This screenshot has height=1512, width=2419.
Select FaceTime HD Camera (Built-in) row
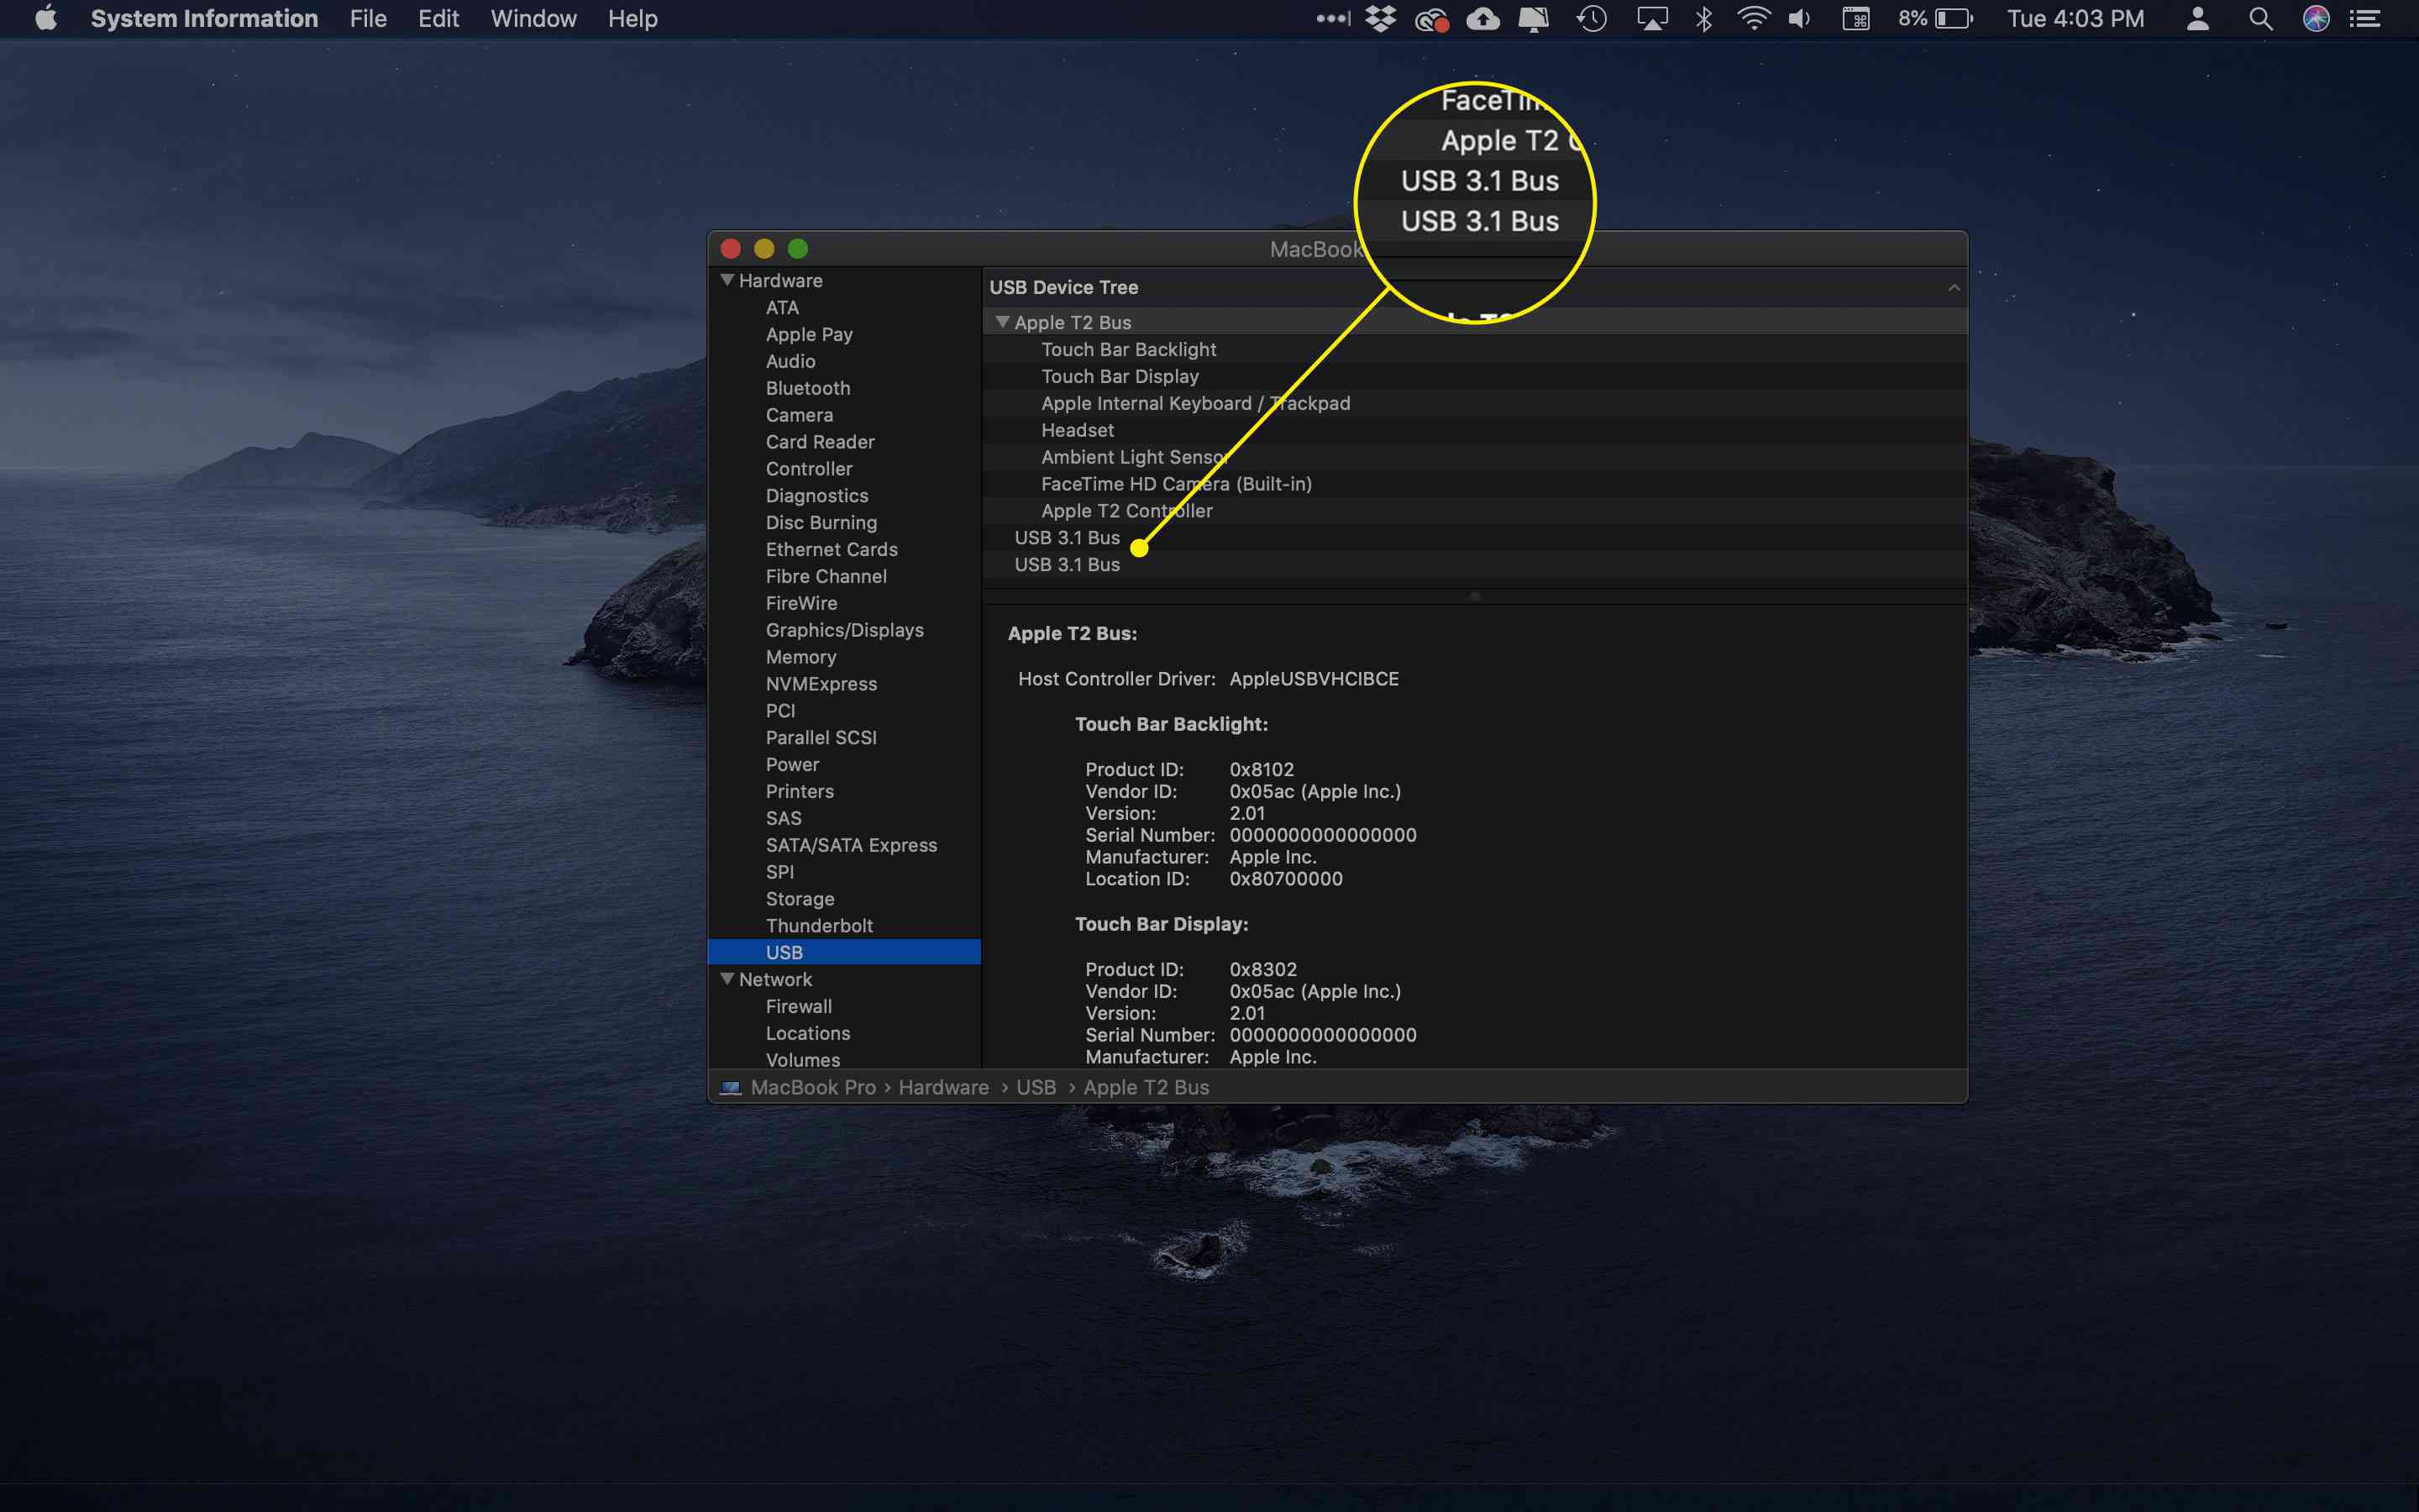(x=1474, y=484)
